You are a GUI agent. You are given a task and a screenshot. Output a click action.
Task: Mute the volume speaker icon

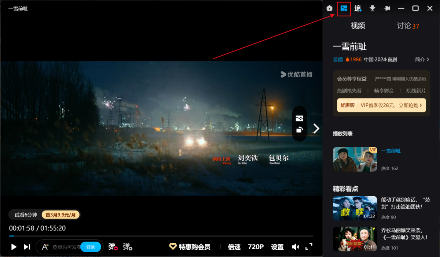(x=295, y=247)
